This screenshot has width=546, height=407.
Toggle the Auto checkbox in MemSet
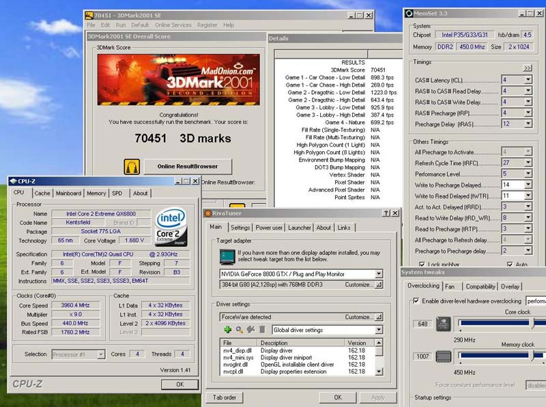point(510,265)
